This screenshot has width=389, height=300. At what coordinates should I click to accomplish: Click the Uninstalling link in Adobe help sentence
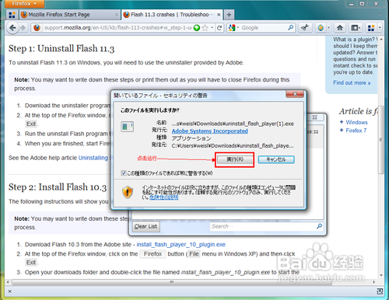pos(93,158)
